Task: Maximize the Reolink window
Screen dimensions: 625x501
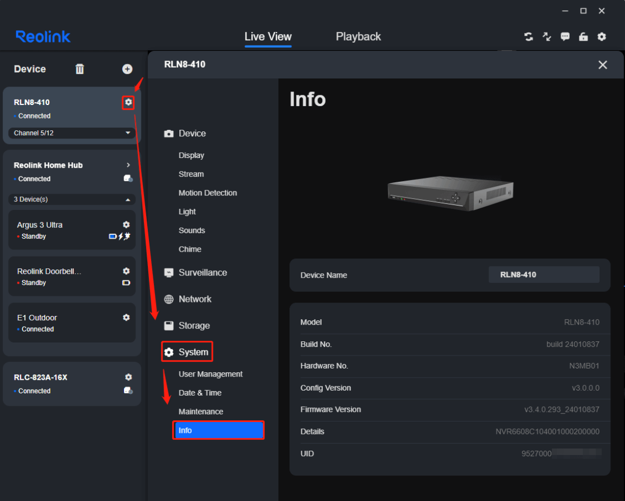Action: [583, 11]
